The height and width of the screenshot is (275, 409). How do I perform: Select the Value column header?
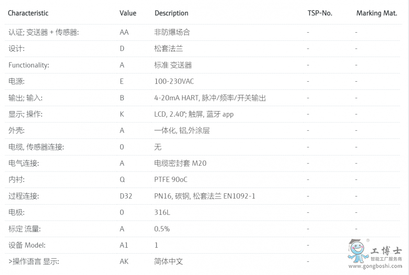coord(128,13)
